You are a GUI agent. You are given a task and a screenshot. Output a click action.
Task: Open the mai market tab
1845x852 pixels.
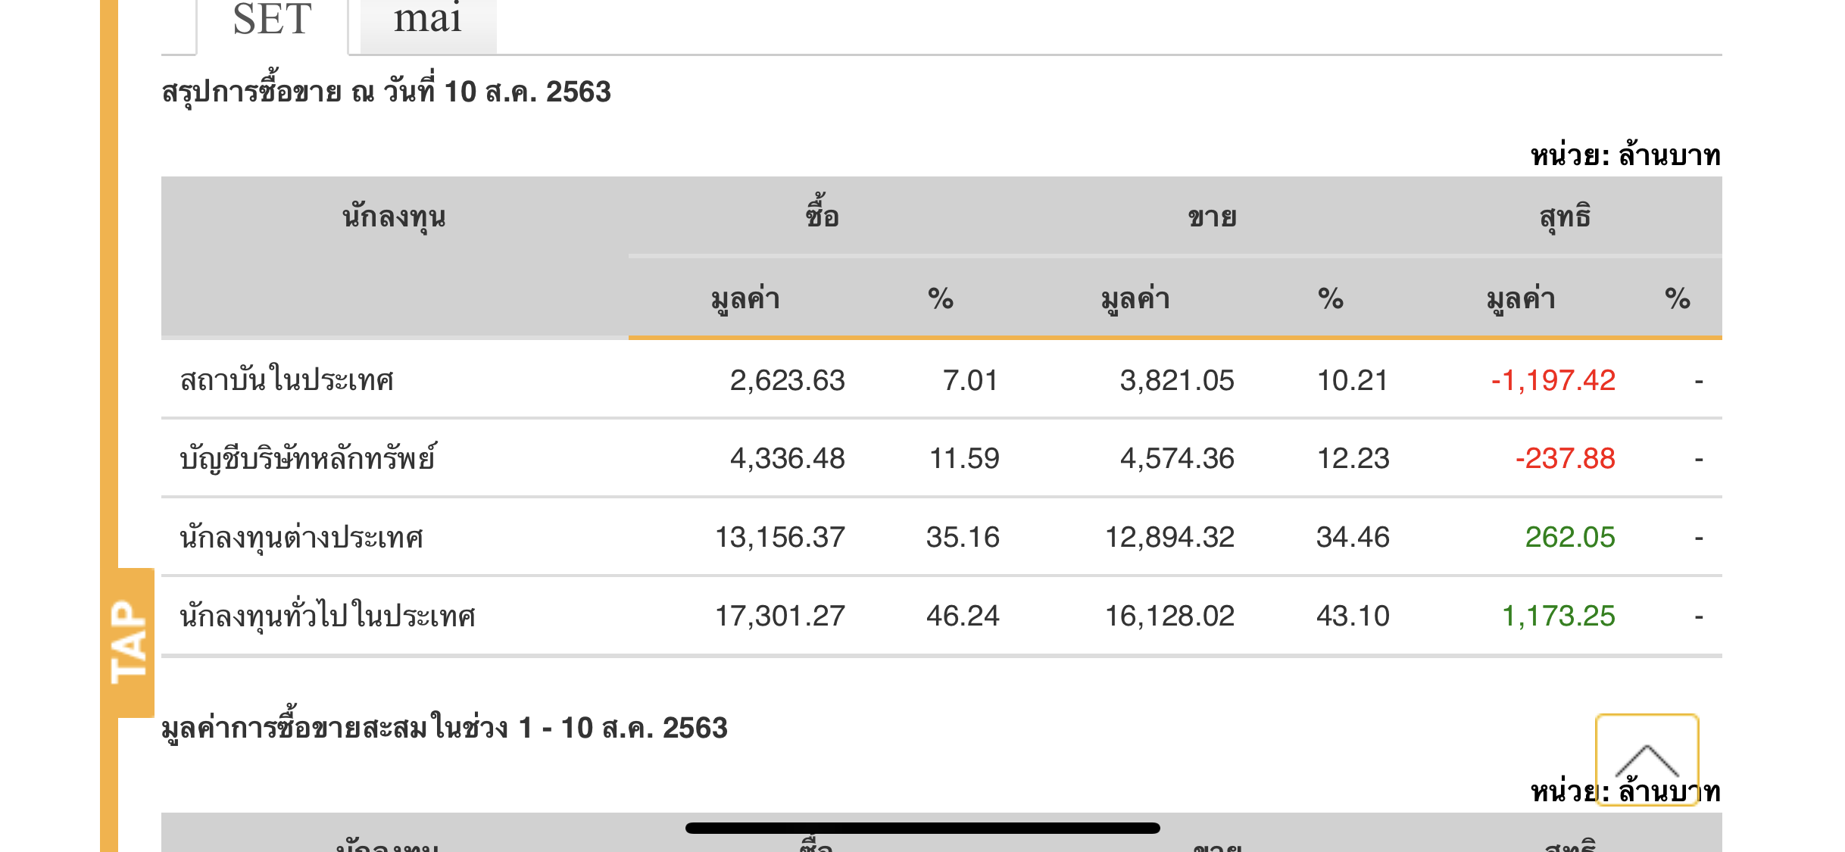427,20
